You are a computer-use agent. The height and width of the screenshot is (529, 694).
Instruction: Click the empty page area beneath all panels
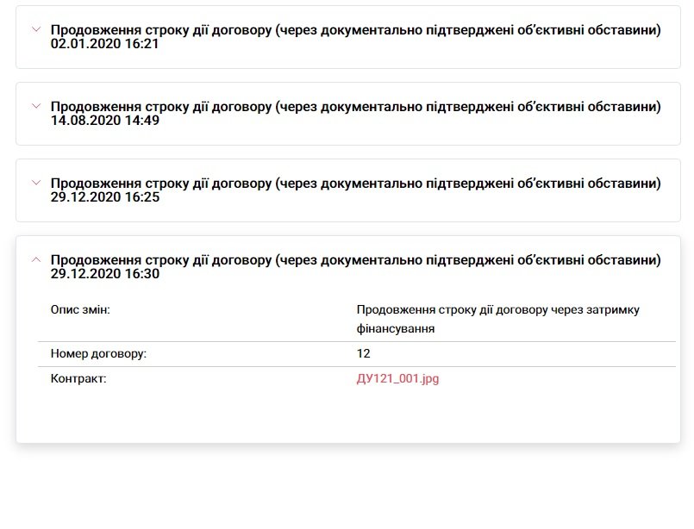coord(345,487)
